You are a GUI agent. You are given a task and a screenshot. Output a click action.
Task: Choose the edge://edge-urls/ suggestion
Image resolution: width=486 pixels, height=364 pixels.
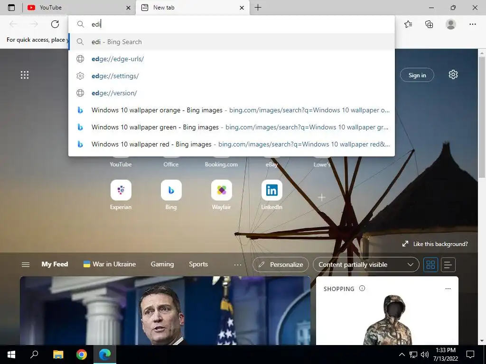point(232,59)
